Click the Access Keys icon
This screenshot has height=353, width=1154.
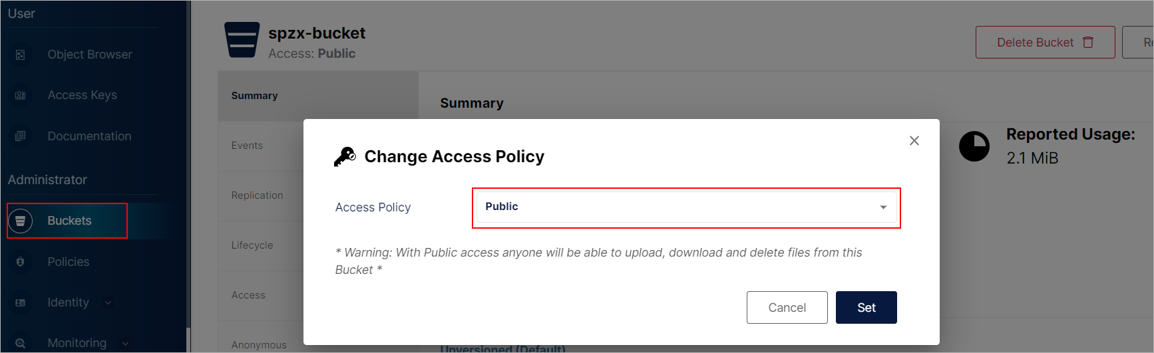[x=20, y=96]
